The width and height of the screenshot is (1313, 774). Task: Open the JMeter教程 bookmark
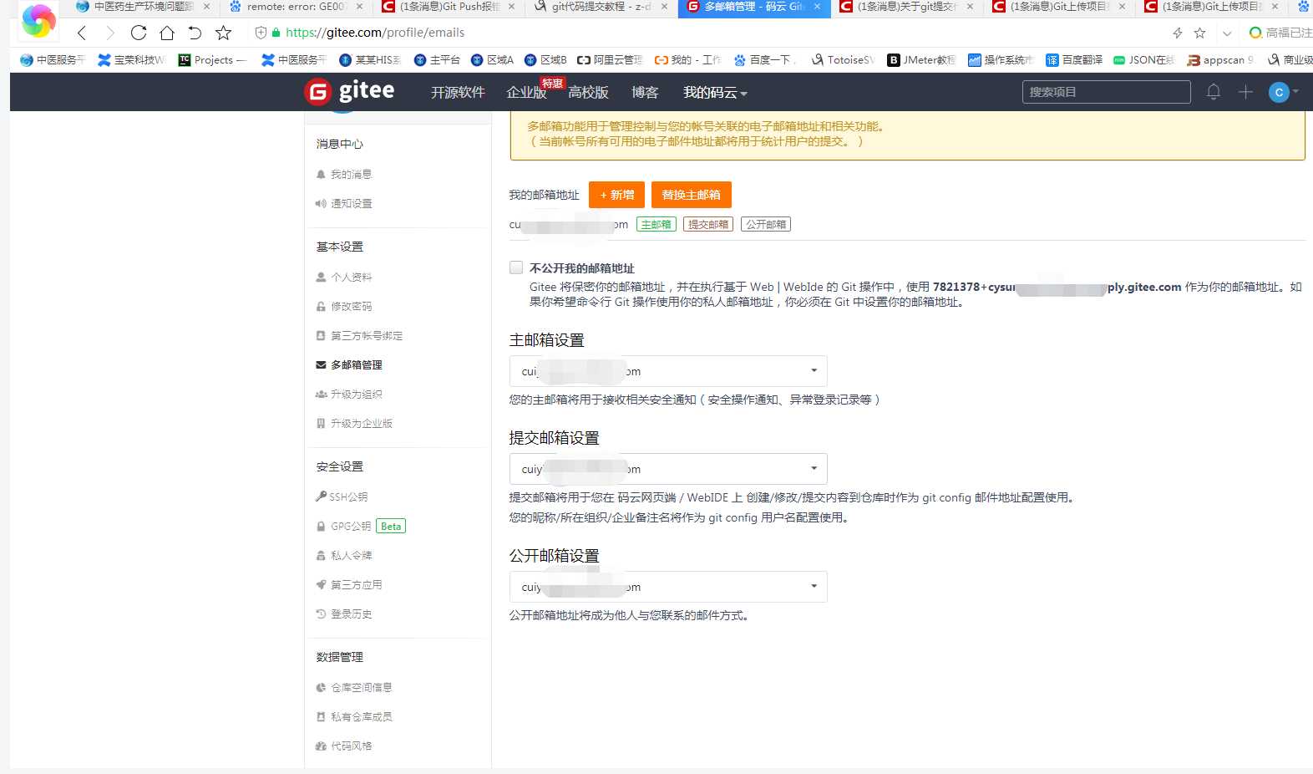point(922,60)
